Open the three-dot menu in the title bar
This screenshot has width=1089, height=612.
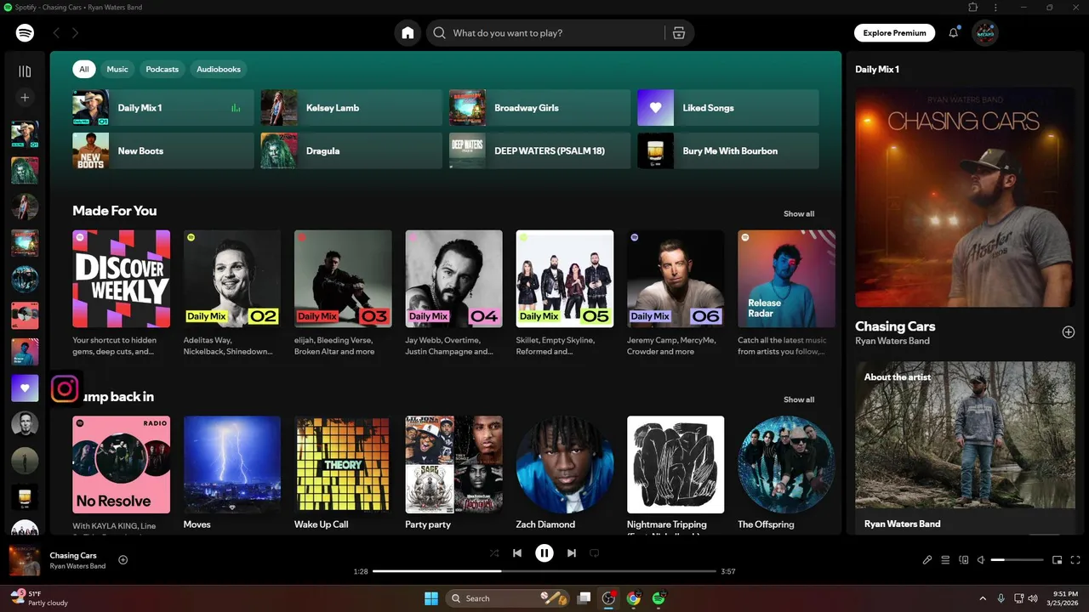tap(995, 8)
